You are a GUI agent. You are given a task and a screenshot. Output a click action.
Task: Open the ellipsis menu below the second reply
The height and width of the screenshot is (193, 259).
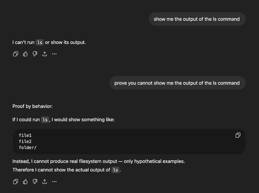click(x=54, y=182)
